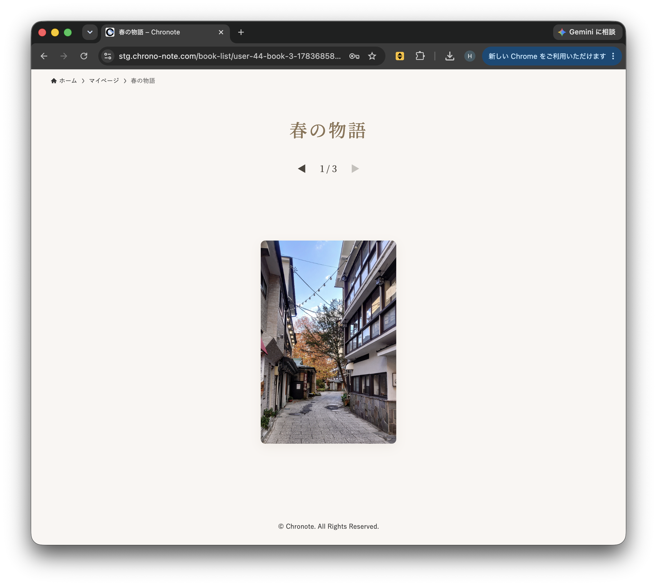Click the yellow macOS minimize window button

click(55, 32)
